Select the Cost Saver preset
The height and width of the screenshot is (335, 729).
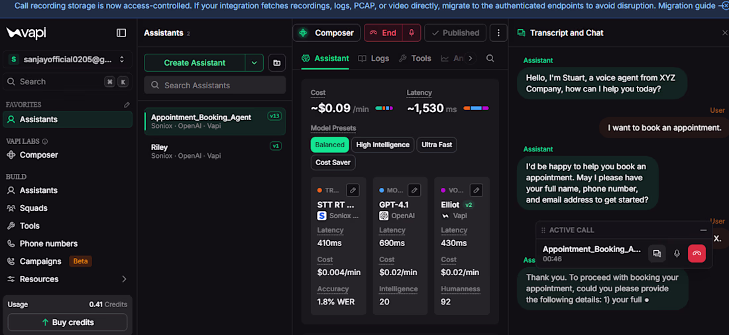[333, 163]
